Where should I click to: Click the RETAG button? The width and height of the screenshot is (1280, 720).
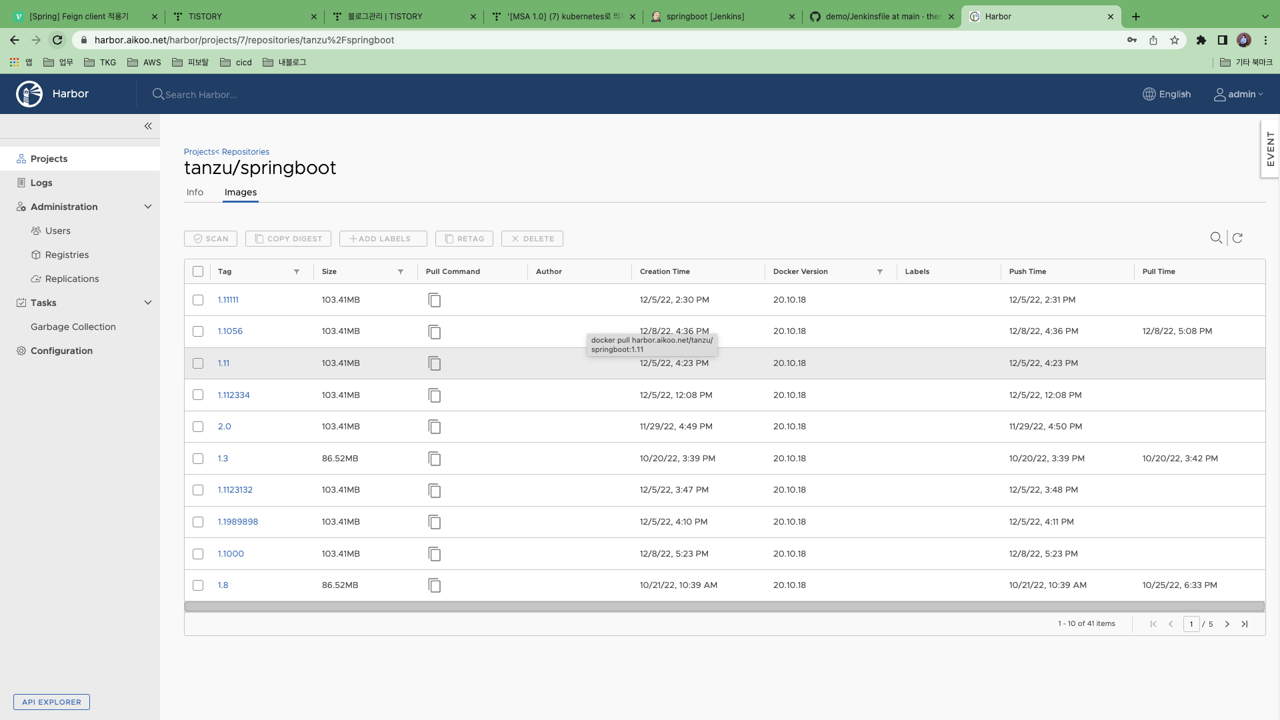point(464,239)
